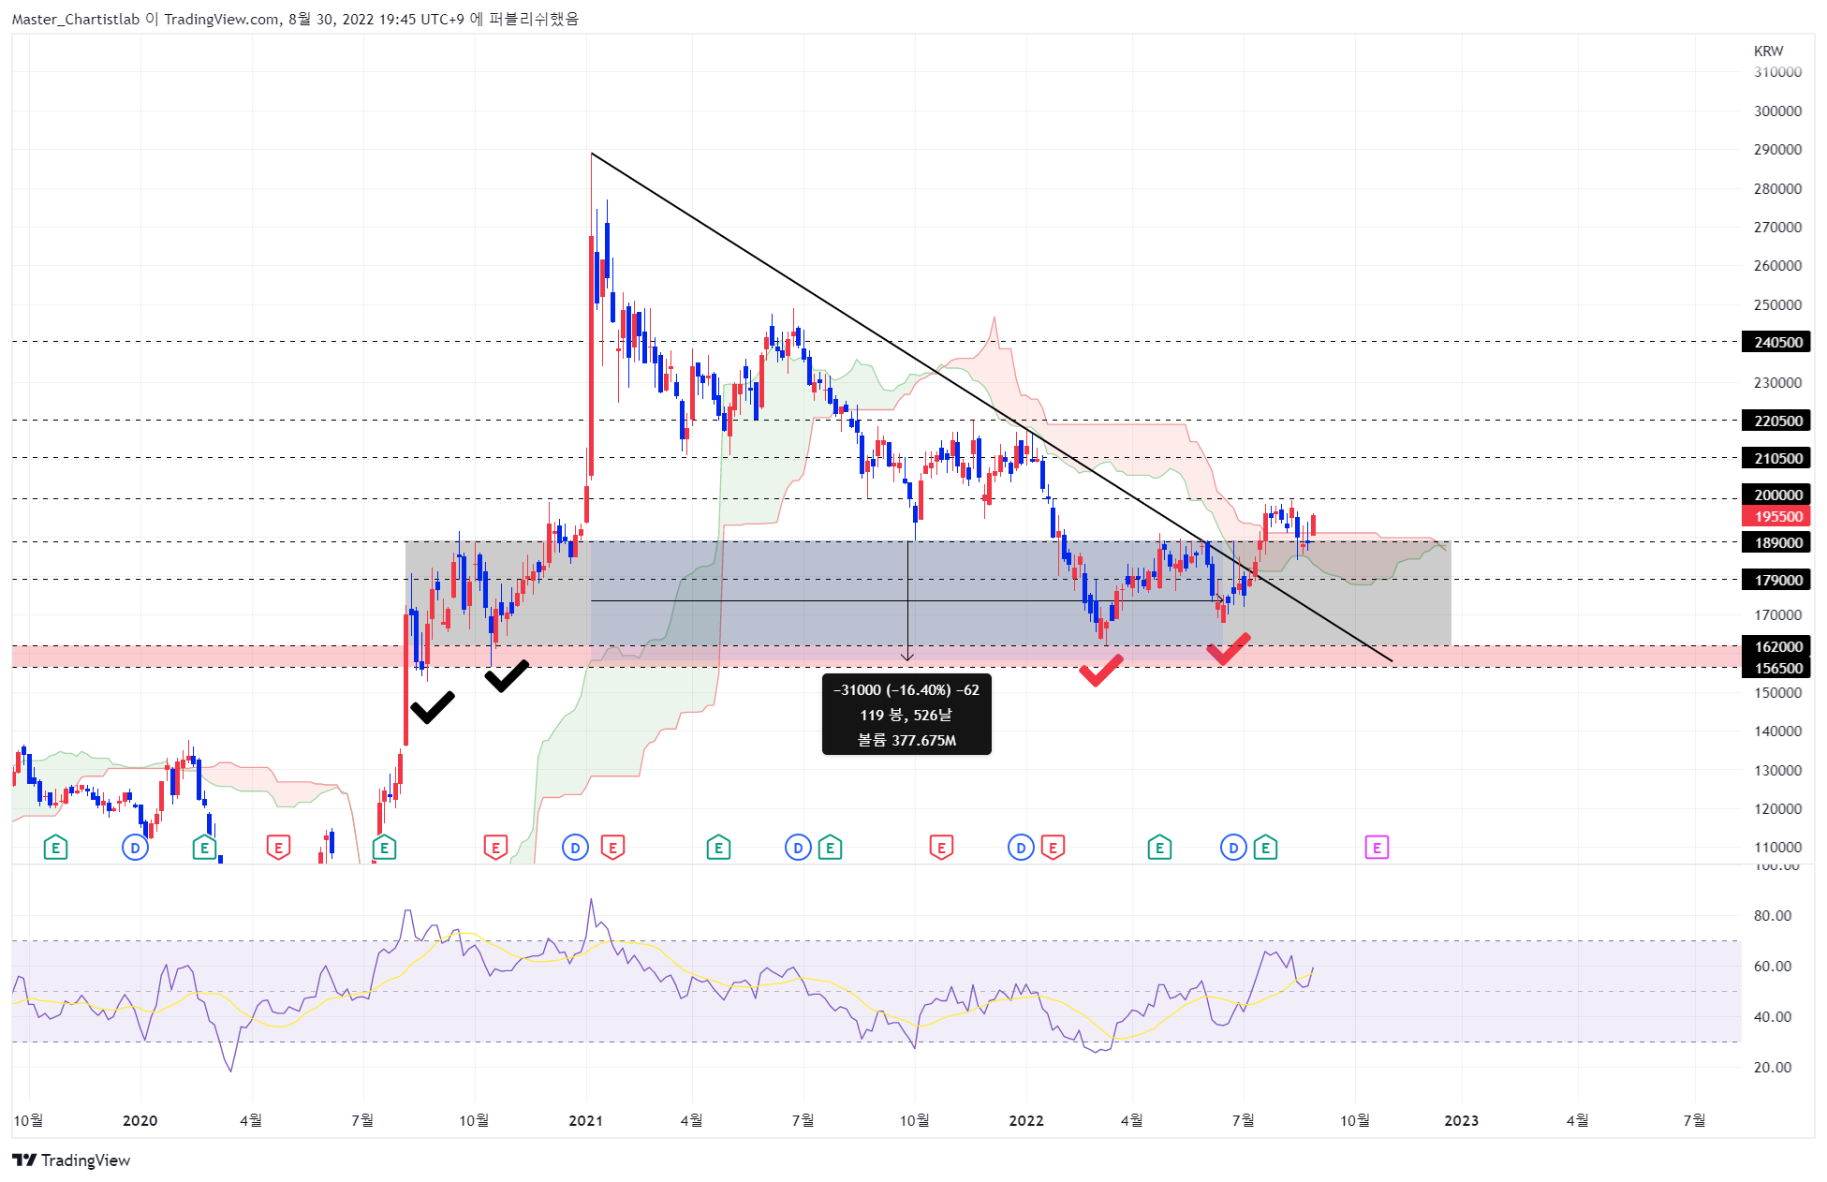Image resolution: width=1827 pixels, height=1182 pixels.
Task: Select the 220500 price level label
Action: [x=1776, y=421]
